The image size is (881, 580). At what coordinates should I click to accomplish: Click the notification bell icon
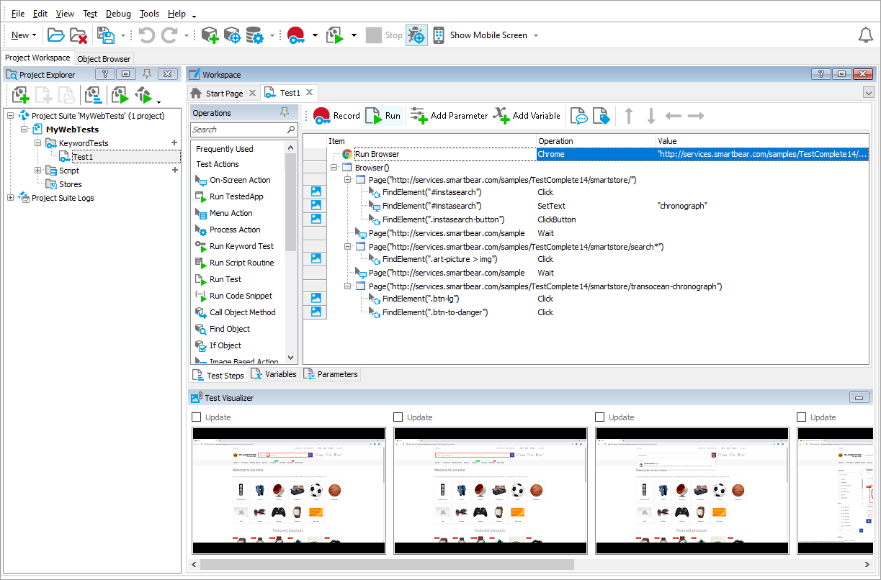(866, 35)
